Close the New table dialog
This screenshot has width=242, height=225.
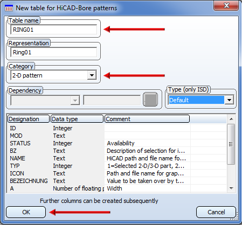tap(226, 5)
